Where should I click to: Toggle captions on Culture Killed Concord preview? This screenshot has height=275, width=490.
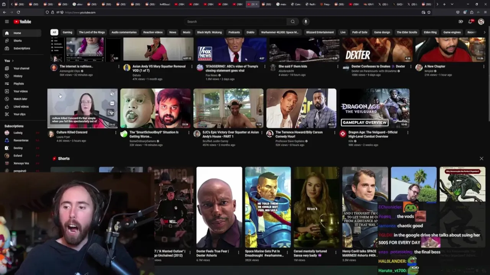click(112, 103)
